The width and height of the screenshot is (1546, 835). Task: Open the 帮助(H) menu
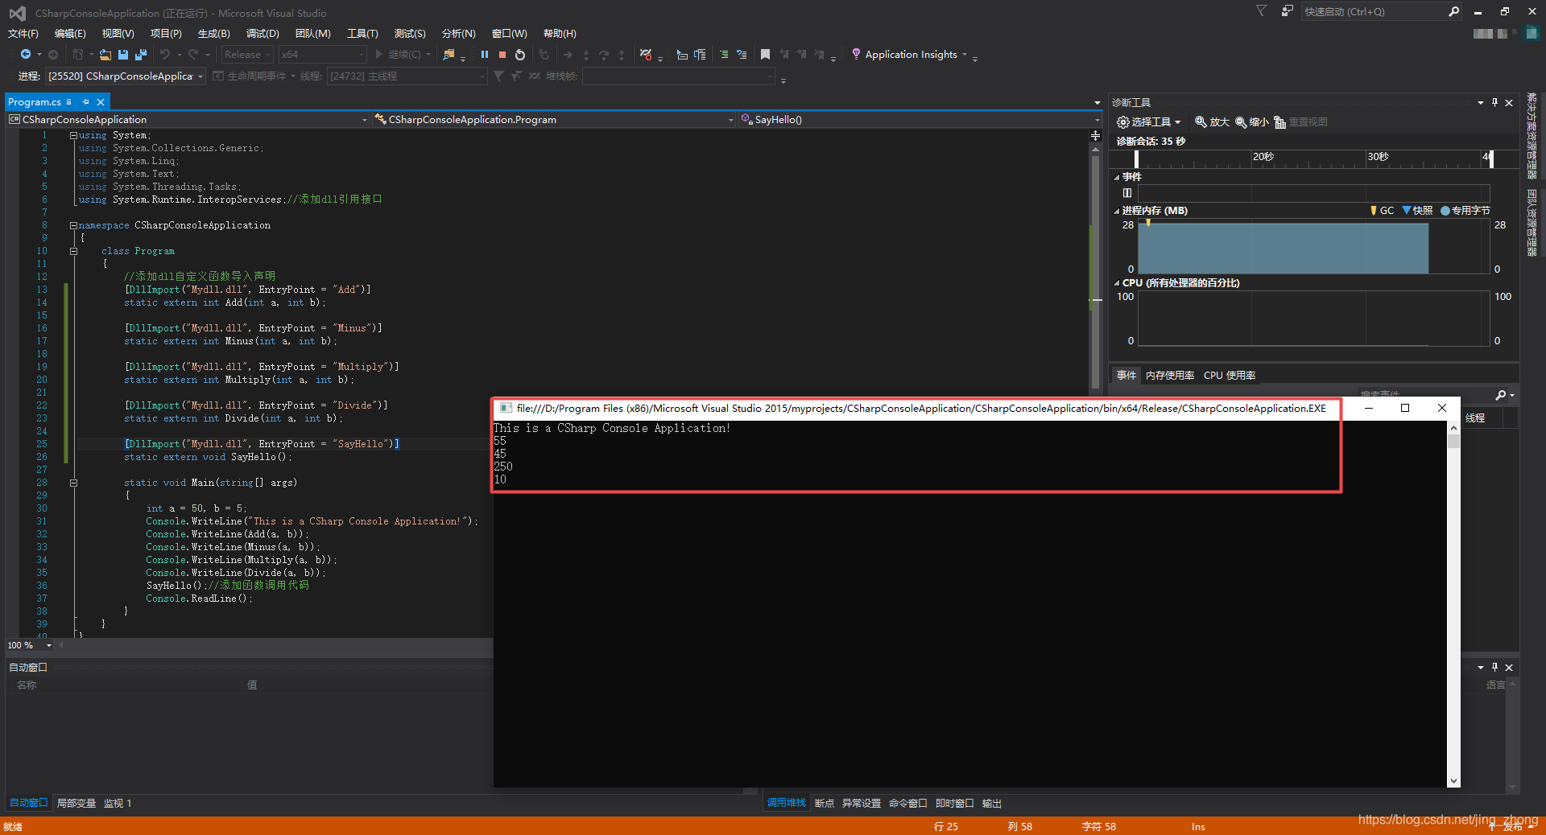pos(560,34)
